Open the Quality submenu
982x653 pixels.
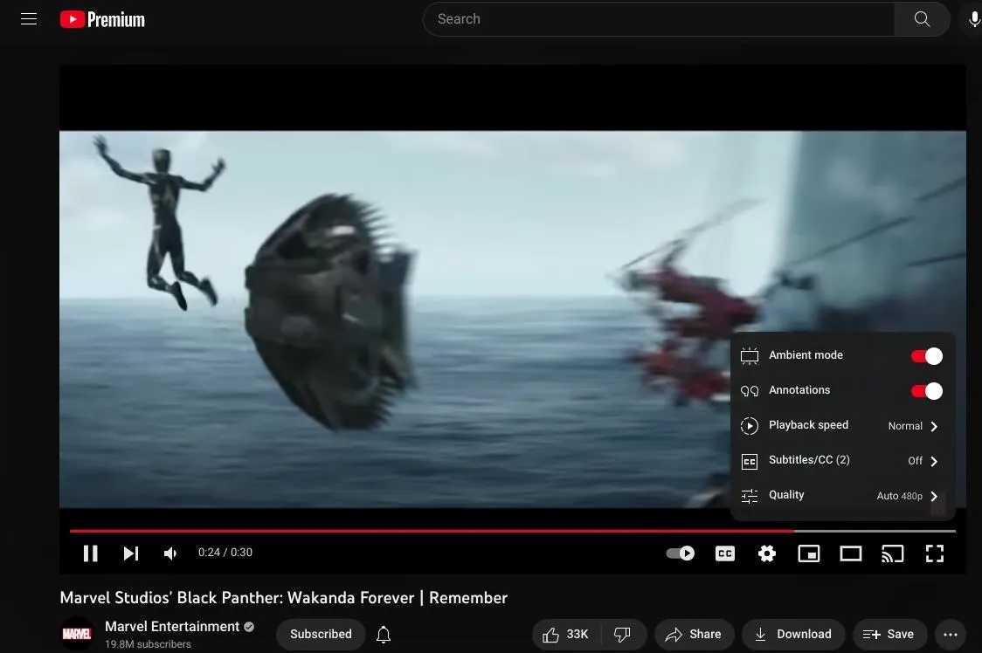(842, 496)
